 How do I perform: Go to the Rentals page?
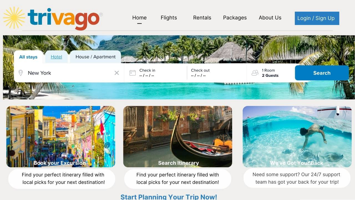pos(202,18)
